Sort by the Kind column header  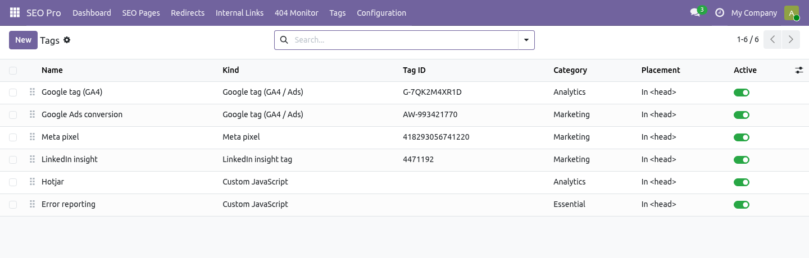(231, 70)
